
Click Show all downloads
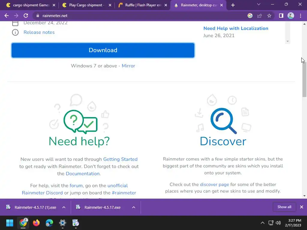point(284,207)
